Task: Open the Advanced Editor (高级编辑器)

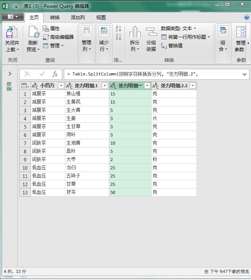Action: tap(58, 37)
